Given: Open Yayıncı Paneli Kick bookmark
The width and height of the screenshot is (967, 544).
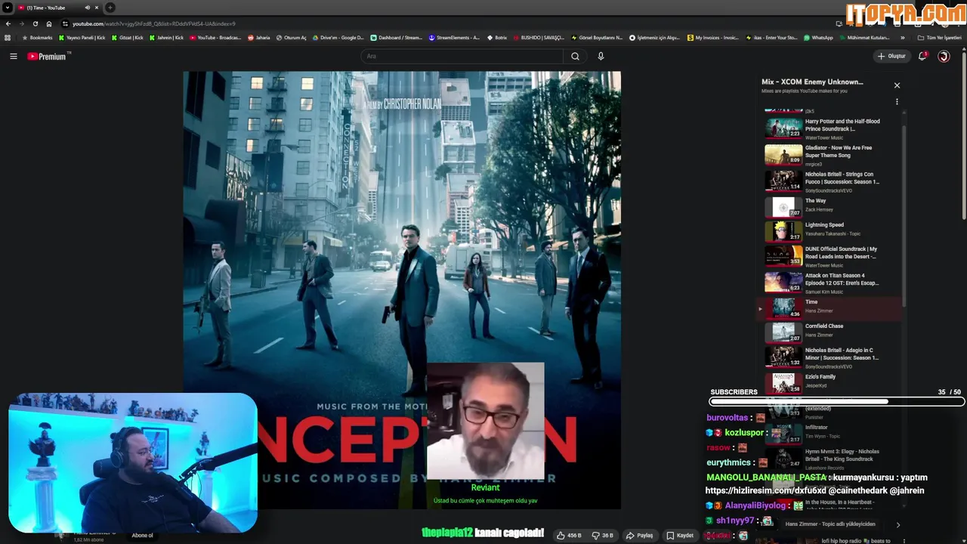Looking at the screenshot, I should (x=82, y=37).
